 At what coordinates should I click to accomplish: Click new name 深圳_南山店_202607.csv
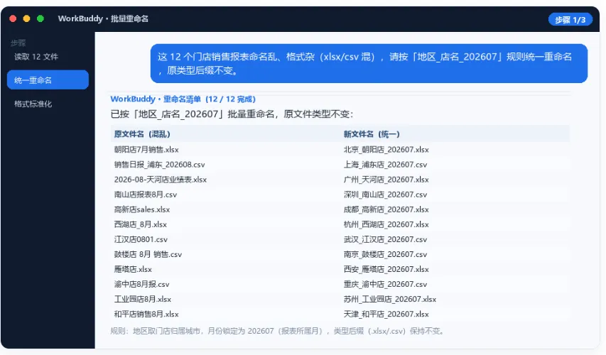coord(385,195)
